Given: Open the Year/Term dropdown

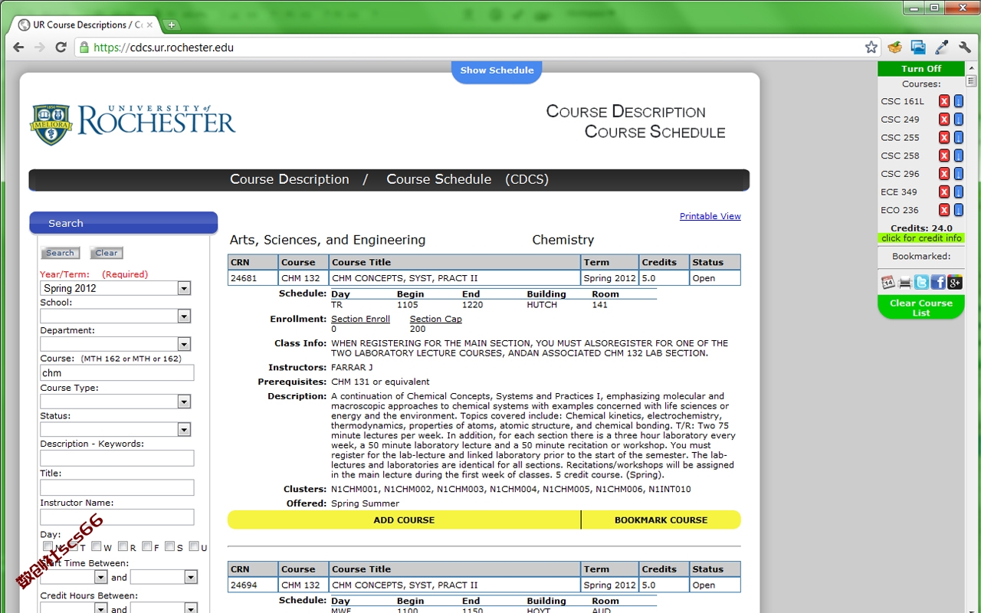Looking at the screenshot, I should pos(115,288).
